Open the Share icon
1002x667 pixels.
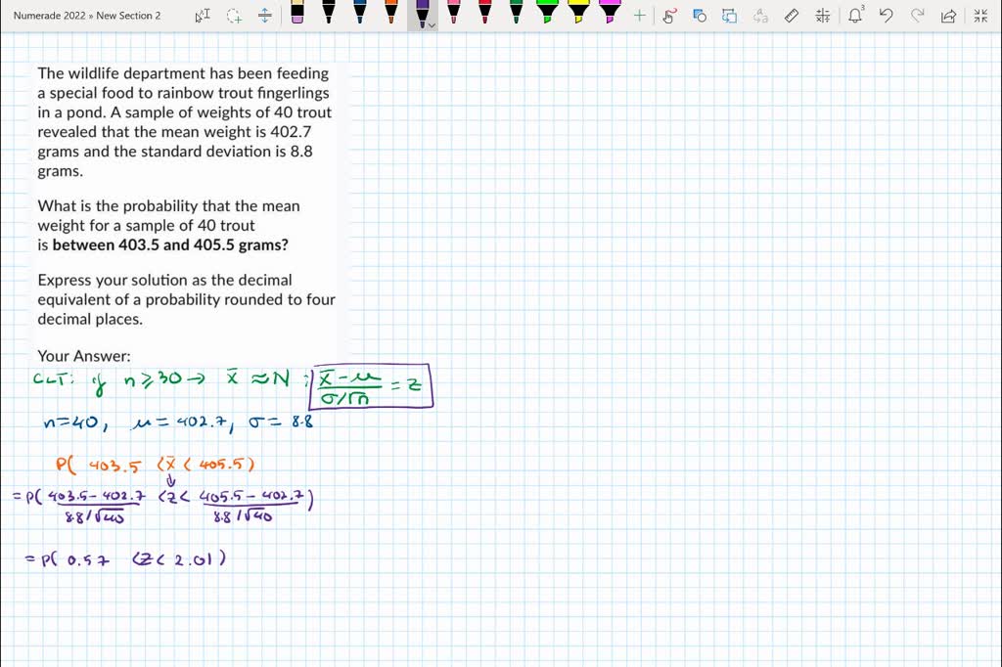point(947,16)
